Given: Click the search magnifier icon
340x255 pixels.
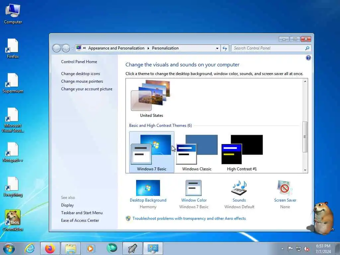Looking at the screenshot, I should (x=307, y=48).
